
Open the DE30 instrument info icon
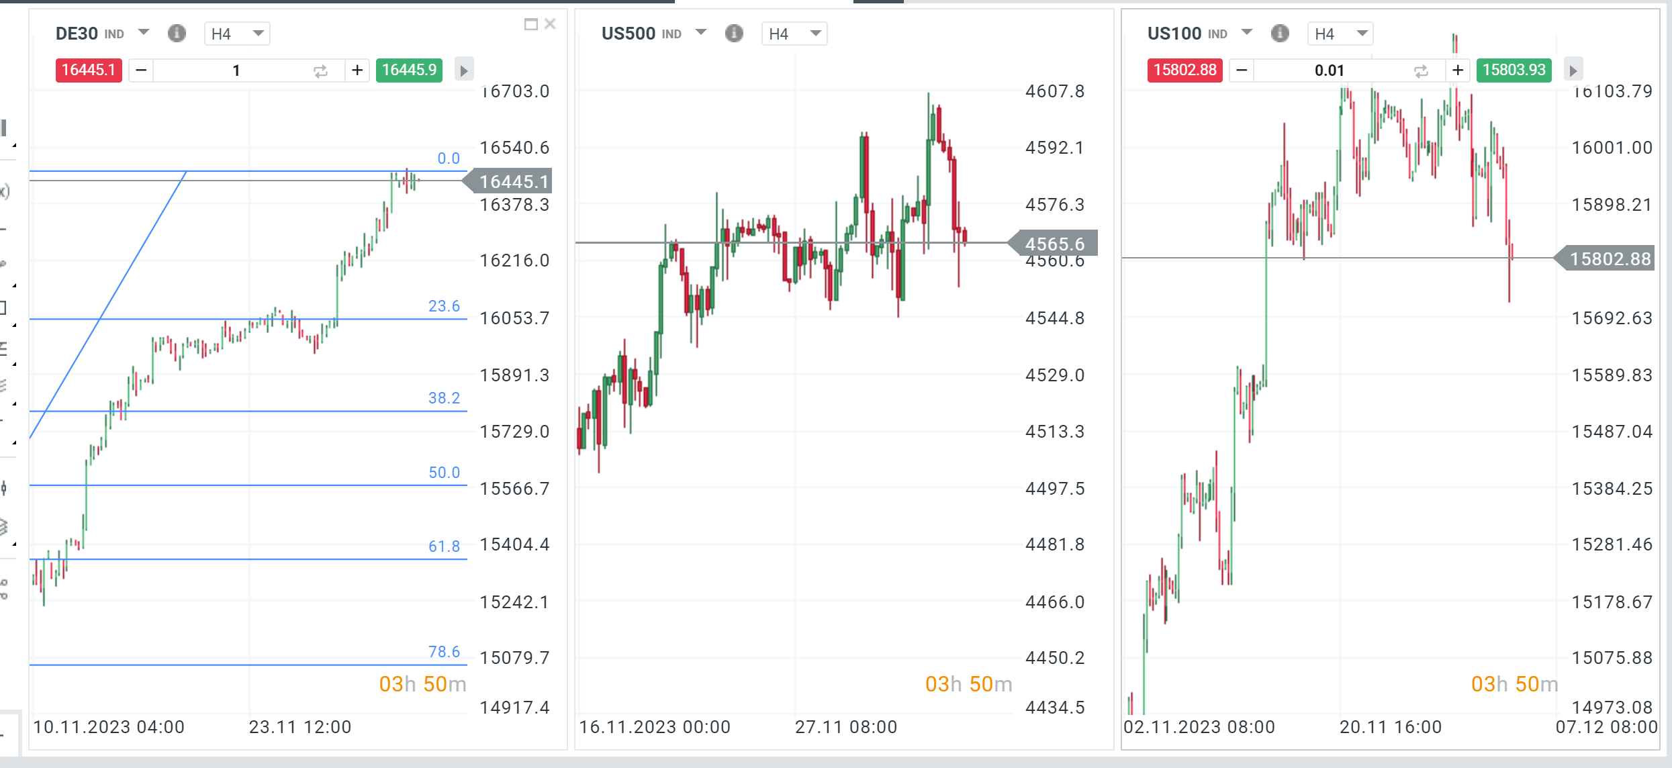point(177,33)
